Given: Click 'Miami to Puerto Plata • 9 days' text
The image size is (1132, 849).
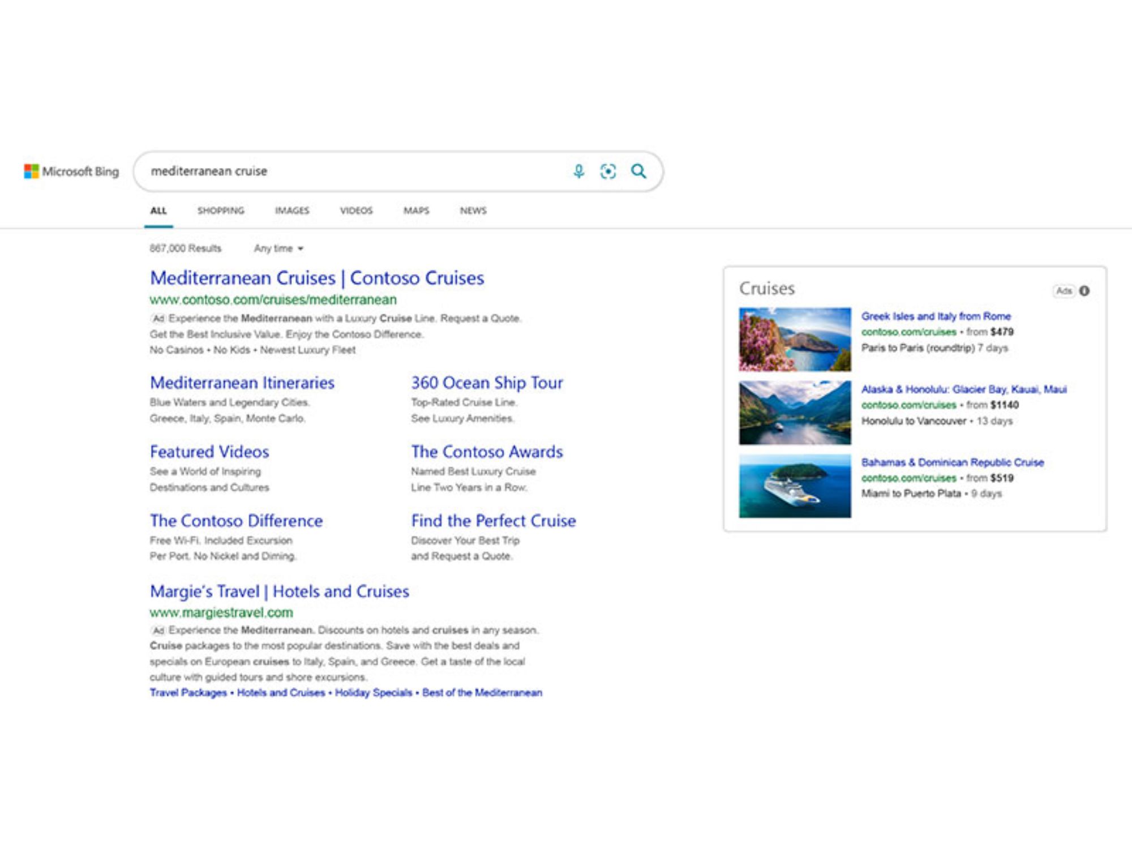Looking at the screenshot, I should [x=932, y=494].
